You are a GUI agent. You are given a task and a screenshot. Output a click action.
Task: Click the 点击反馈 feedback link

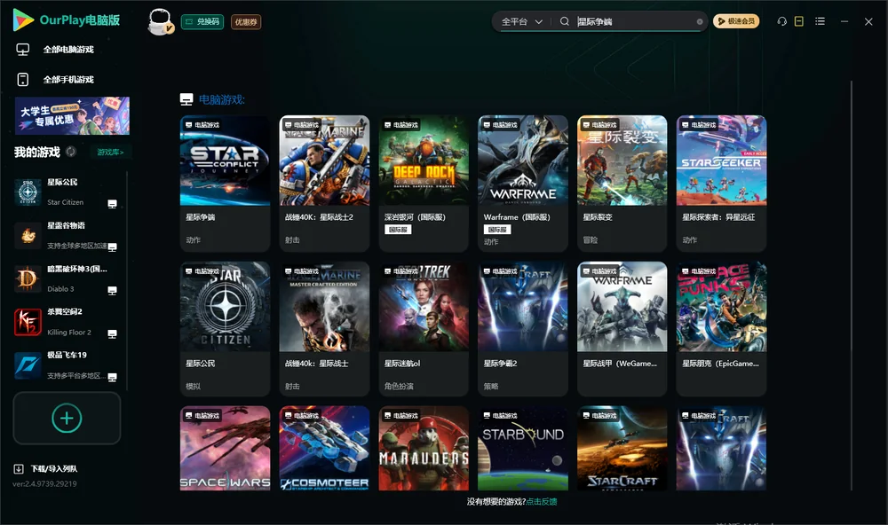542,502
